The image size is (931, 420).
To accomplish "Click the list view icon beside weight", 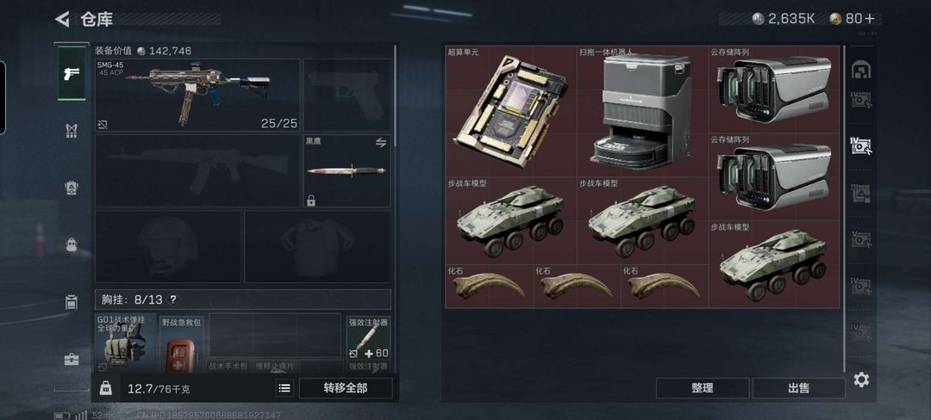I will pos(284,388).
